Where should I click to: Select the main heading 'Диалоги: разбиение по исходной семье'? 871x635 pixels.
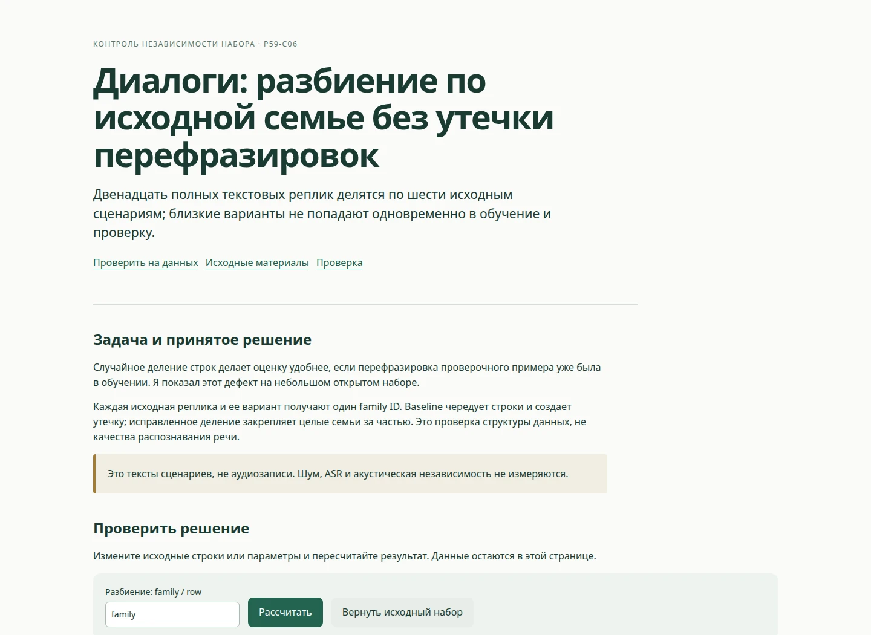(x=324, y=118)
